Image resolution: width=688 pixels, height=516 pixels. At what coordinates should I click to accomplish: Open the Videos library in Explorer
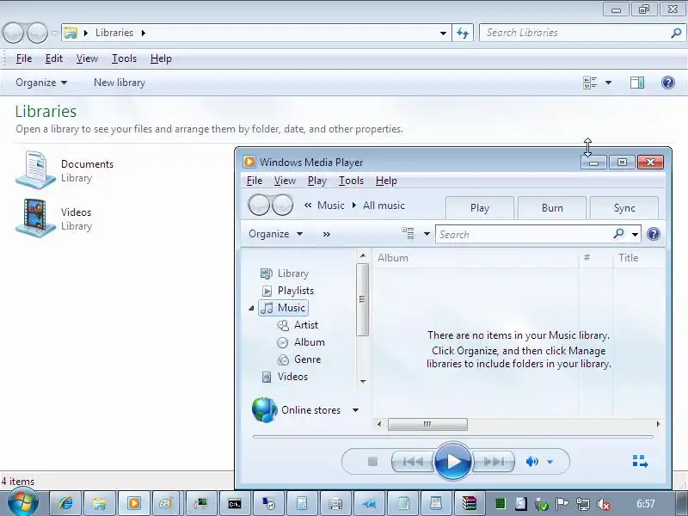click(54, 218)
